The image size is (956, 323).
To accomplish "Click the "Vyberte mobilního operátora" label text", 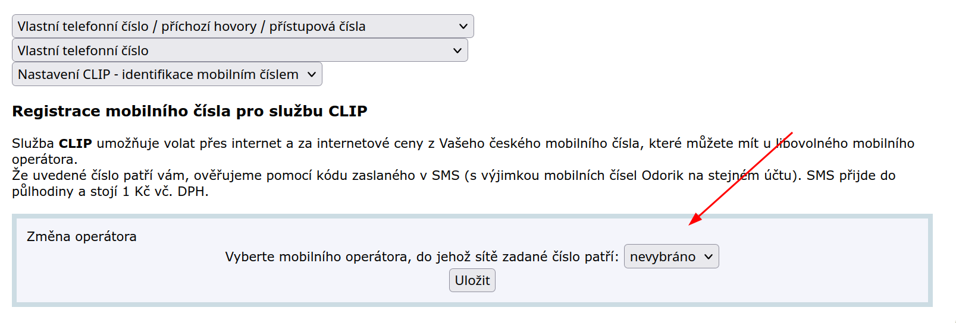I will pyautogui.click(x=421, y=256).
